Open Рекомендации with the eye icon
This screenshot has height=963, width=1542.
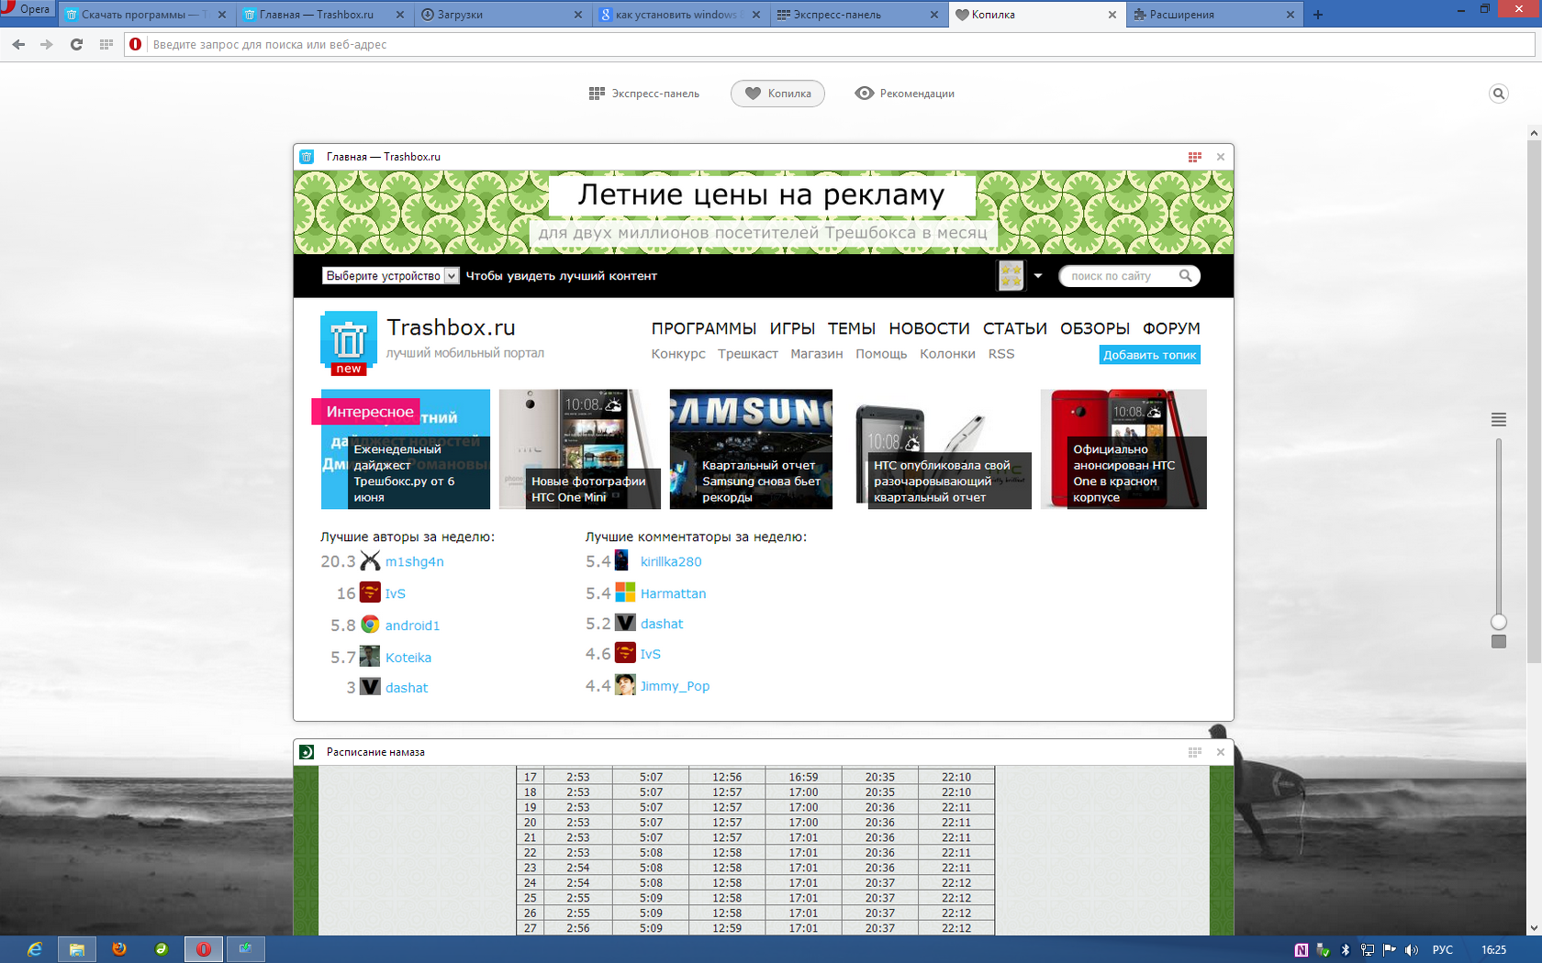coord(905,94)
